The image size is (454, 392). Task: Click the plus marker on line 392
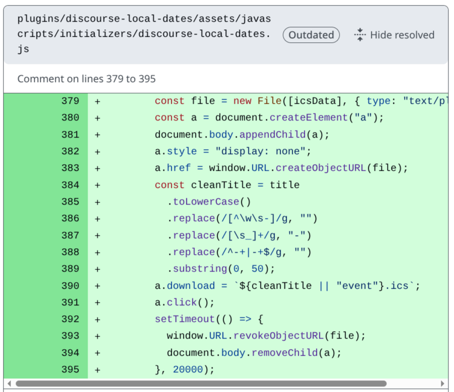coord(97,319)
